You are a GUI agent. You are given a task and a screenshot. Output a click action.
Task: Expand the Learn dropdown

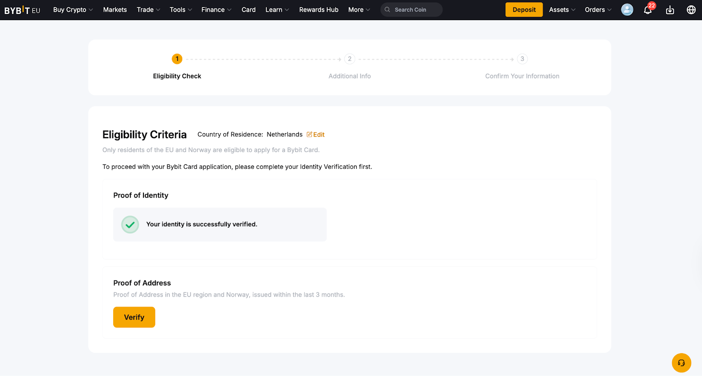point(277,10)
